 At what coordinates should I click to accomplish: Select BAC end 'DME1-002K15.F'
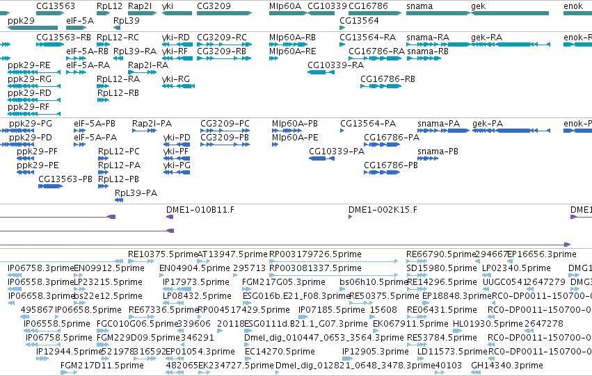(x=383, y=210)
